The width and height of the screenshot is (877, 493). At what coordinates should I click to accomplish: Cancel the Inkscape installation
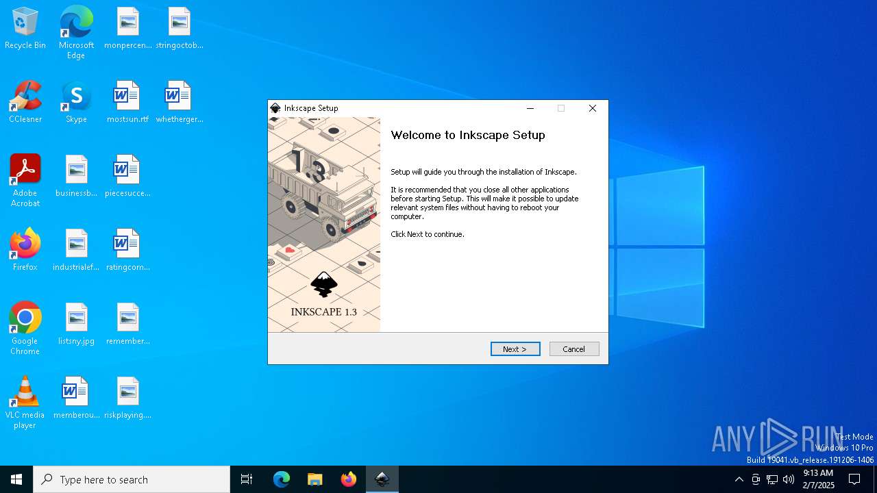(574, 349)
